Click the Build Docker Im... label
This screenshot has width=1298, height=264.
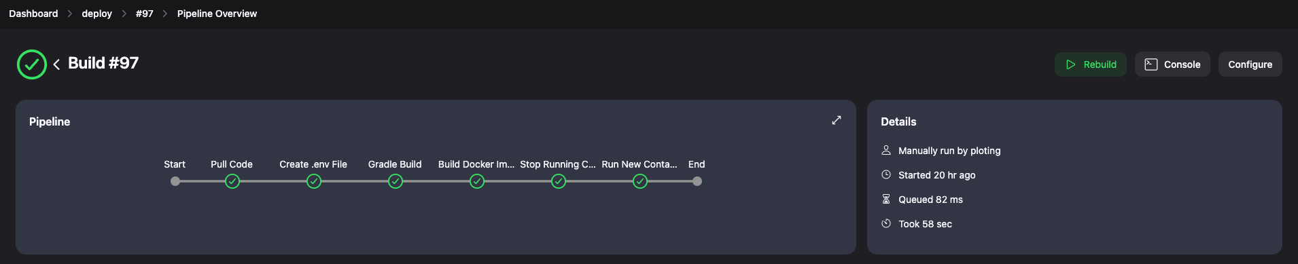pos(476,164)
